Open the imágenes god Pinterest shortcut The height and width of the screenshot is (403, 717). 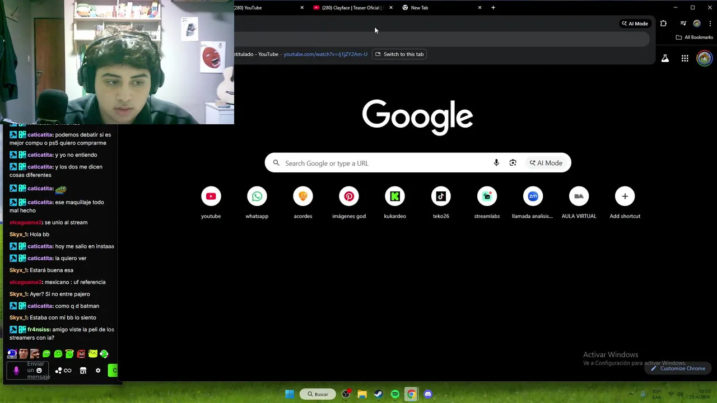[349, 203]
